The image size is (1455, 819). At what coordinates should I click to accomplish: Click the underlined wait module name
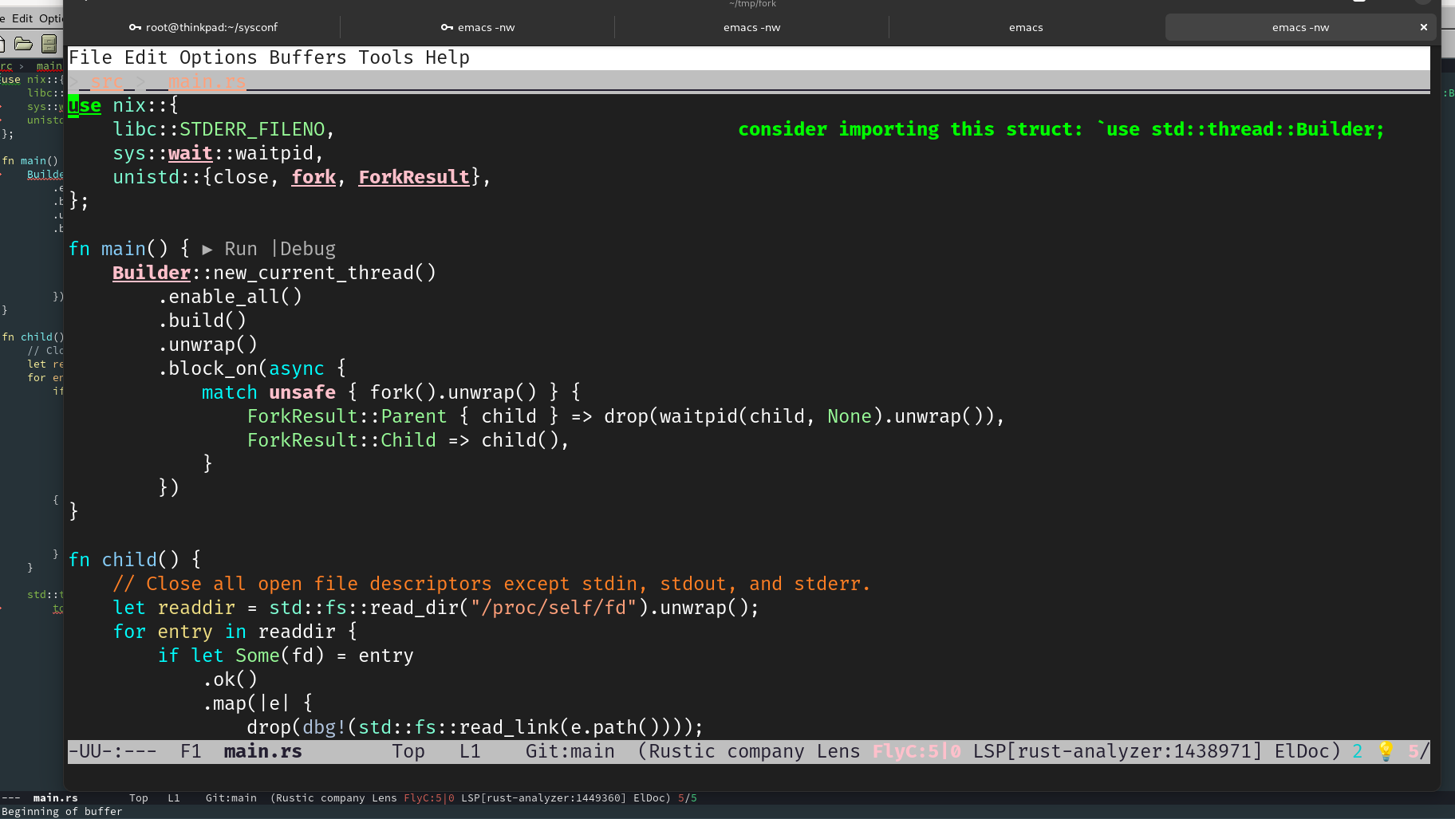pyautogui.click(x=191, y=153)
